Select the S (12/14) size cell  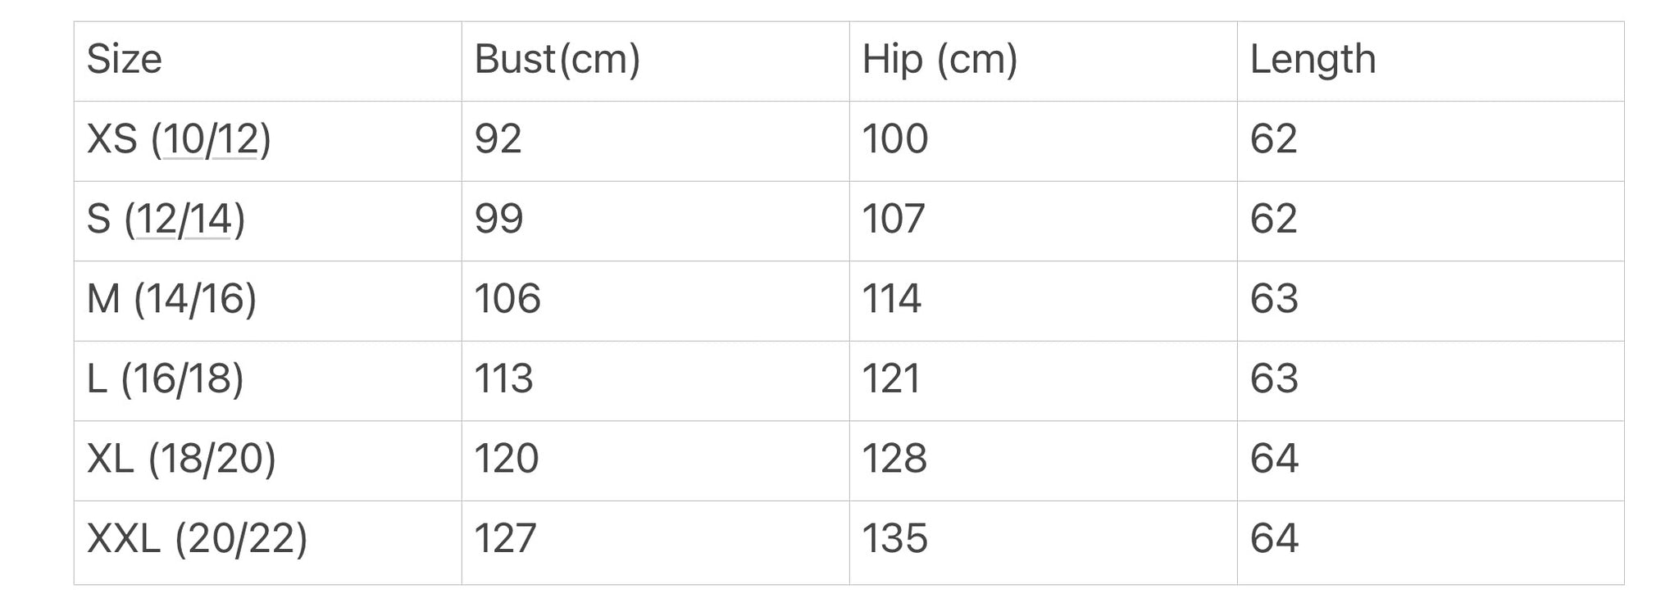pyautogui.click(x=268, y=221)
